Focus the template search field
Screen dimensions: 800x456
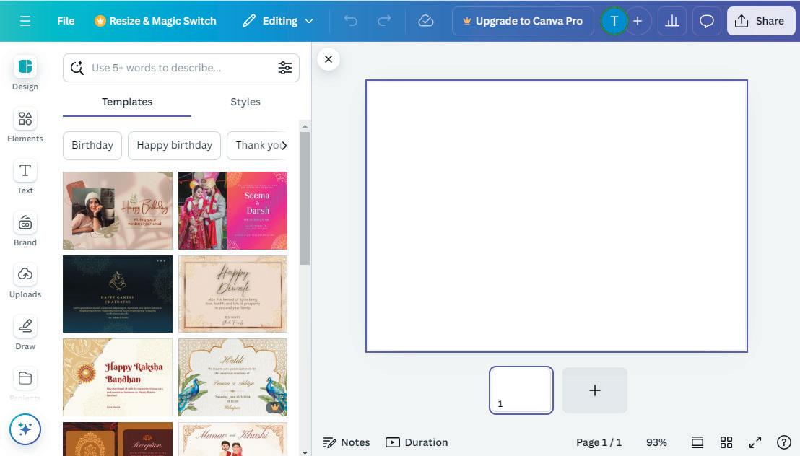181,68
